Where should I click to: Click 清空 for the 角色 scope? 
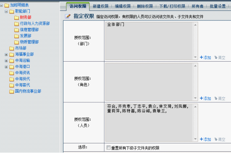(x=220, y=99)
